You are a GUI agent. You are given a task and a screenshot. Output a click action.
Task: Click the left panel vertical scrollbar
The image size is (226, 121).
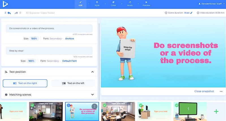99,62
